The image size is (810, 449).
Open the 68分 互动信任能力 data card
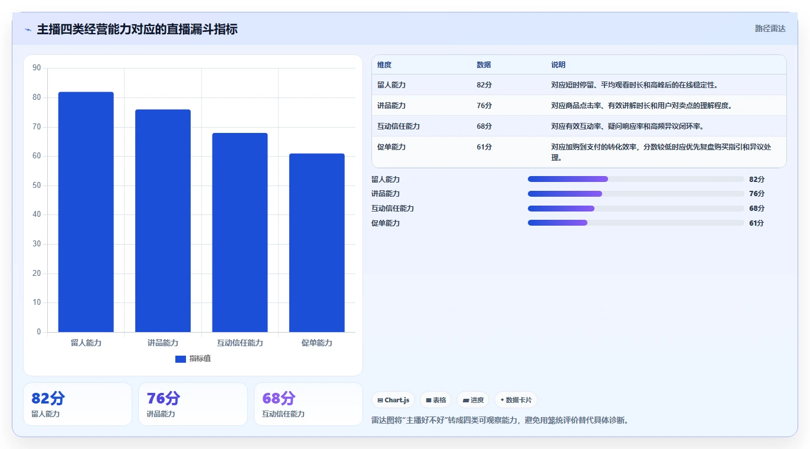pos(308,404)
